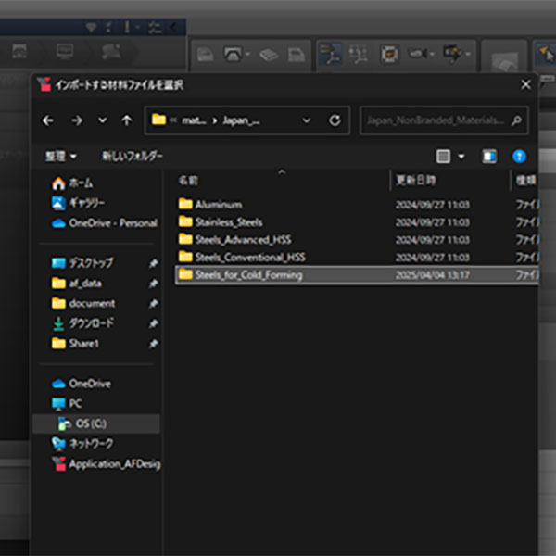
Task: Create a folder with 新しいフォルダー
Action: (133, 156)
